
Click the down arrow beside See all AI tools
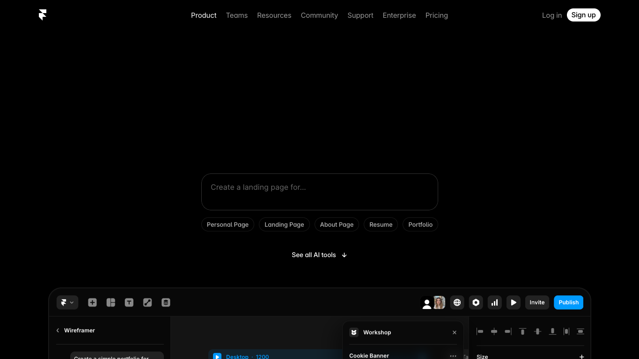click(344, 255)
